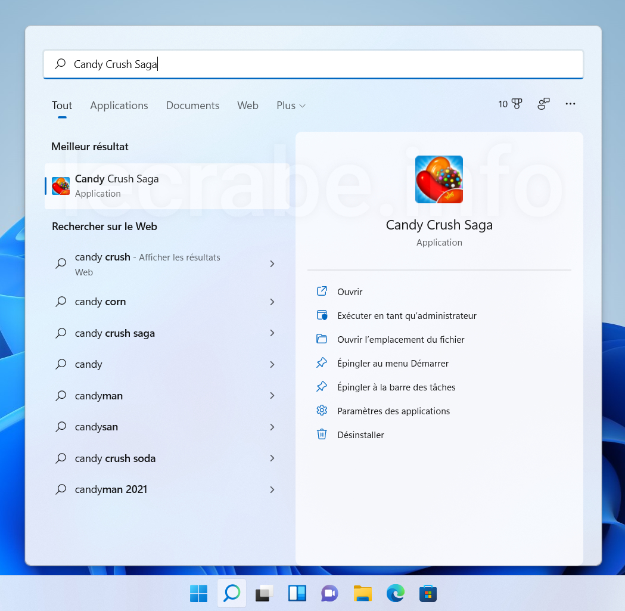Click the search icon next to candy corn

click(61, 302)
